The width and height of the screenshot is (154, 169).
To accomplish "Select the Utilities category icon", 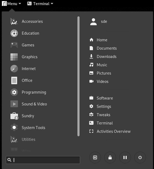I will tap(14, 139).
